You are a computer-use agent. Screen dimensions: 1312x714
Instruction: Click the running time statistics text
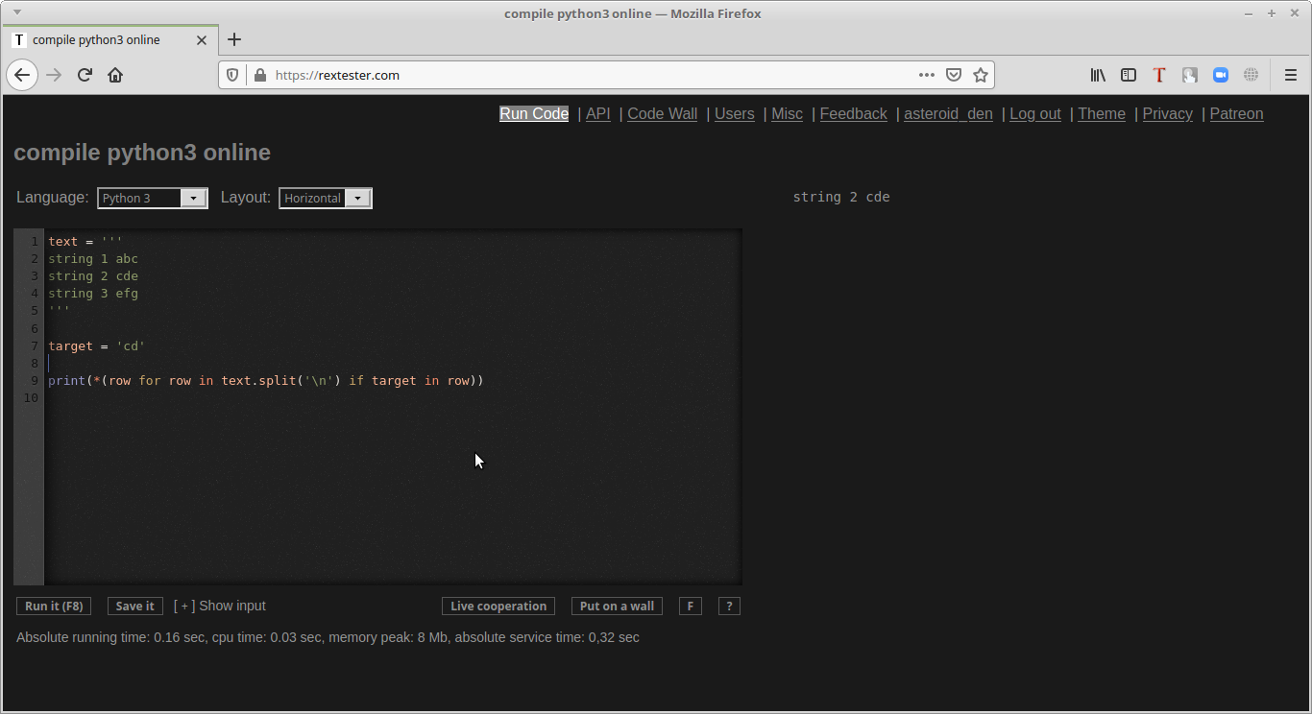click(328, 637)
